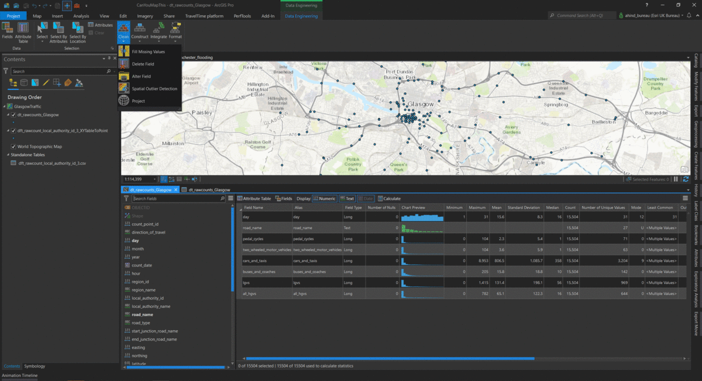Open the Animation Timeline panel
702x381 pixels.
[20, 376]
